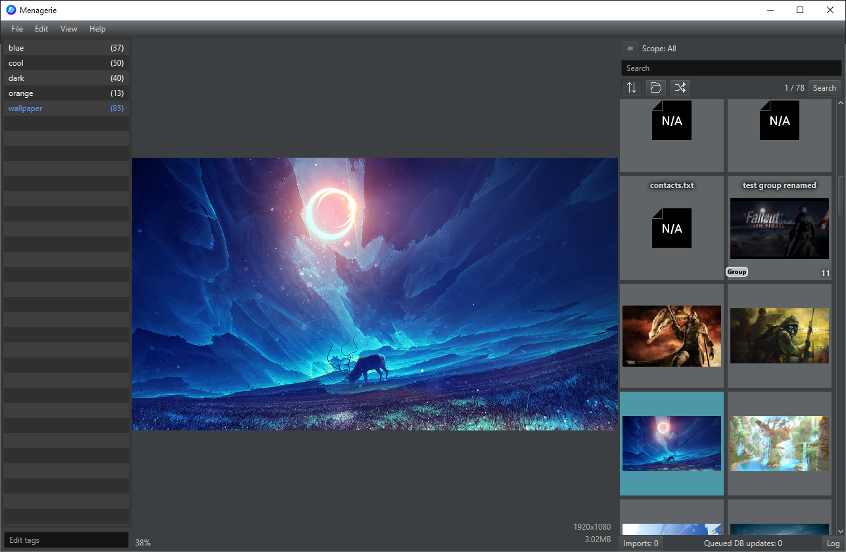
Task: Click the 1920x1080 resolution label
Action: tap(592, 527)
